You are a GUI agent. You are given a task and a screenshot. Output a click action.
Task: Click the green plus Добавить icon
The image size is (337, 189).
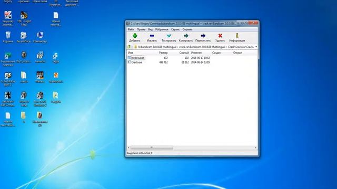[x=135, y=36]
